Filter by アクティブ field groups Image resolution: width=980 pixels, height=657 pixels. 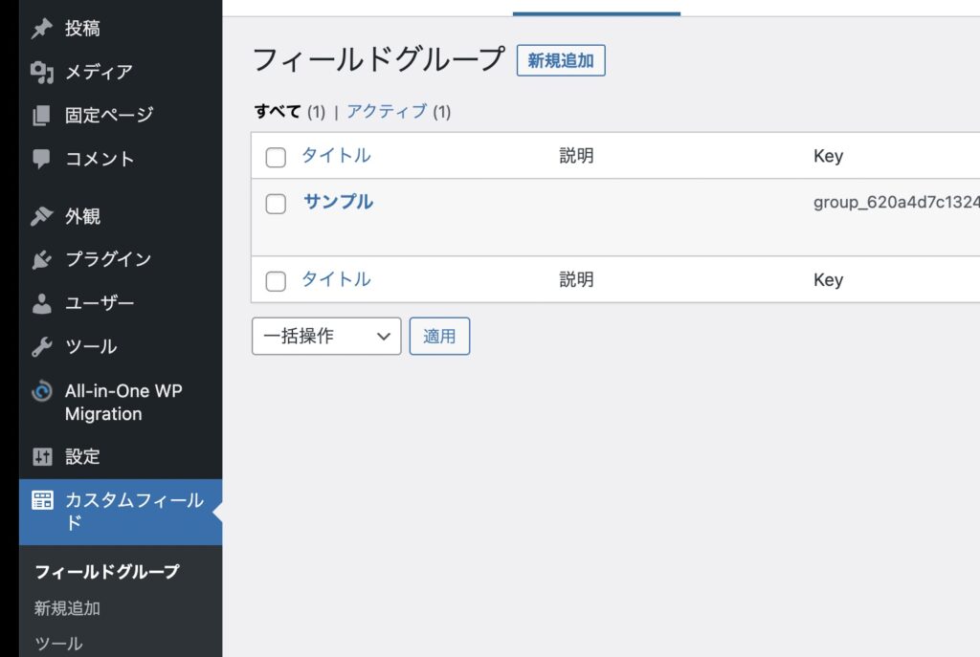coord(387,112)
